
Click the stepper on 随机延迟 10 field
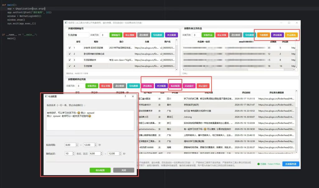tap(74, 154)
